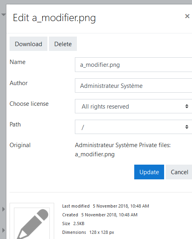Focus the Name field containing a_modifier.png

coord(133,65)
